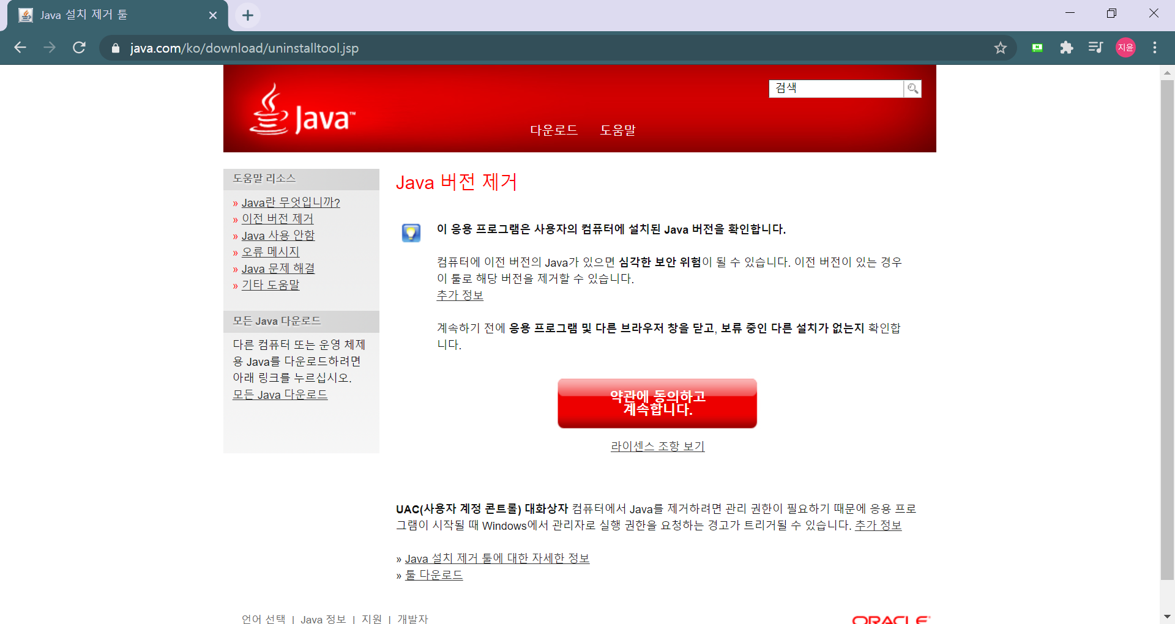Open the Extensions puzzle icon
The height and width of the screenshot is (624, 1175).
[x=1067, y=48]
